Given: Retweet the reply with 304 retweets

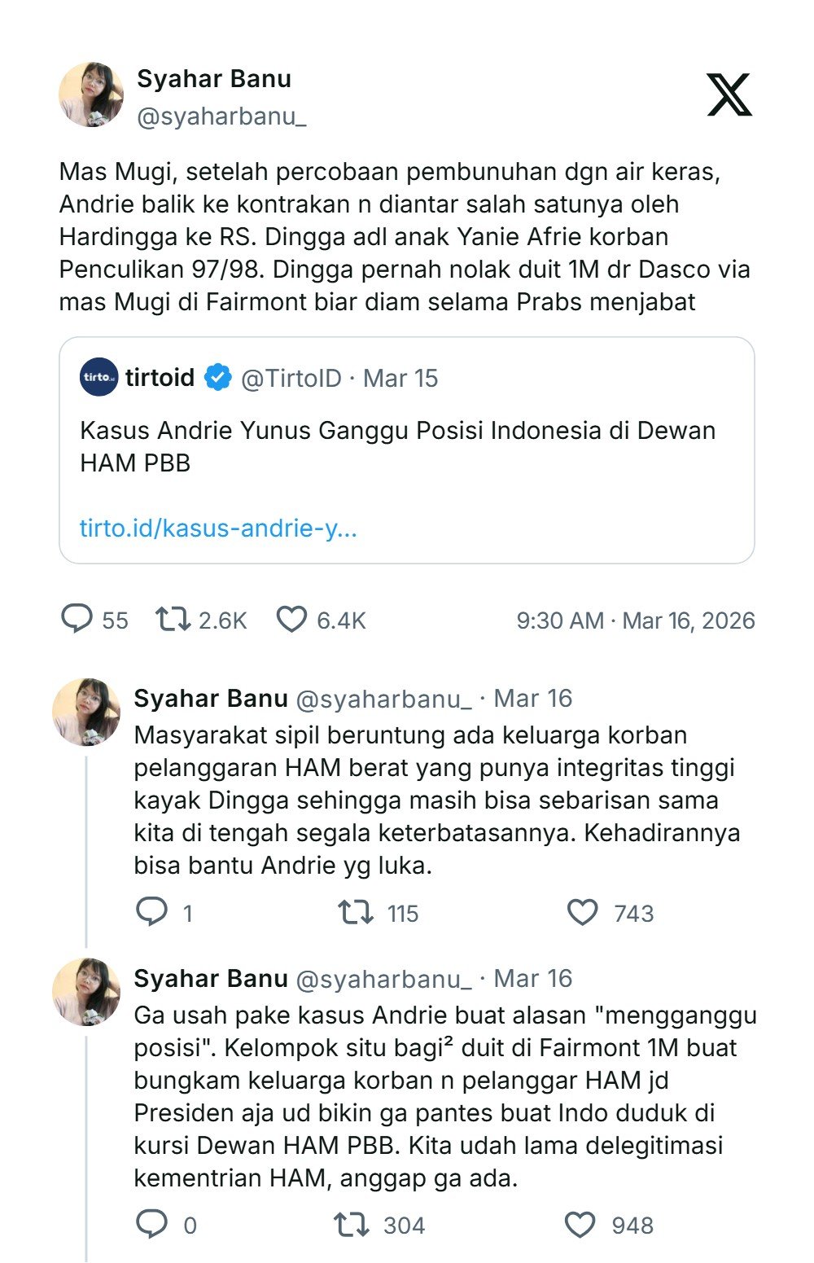Looking at the screenshot, I should click(x=352, y=1224).
